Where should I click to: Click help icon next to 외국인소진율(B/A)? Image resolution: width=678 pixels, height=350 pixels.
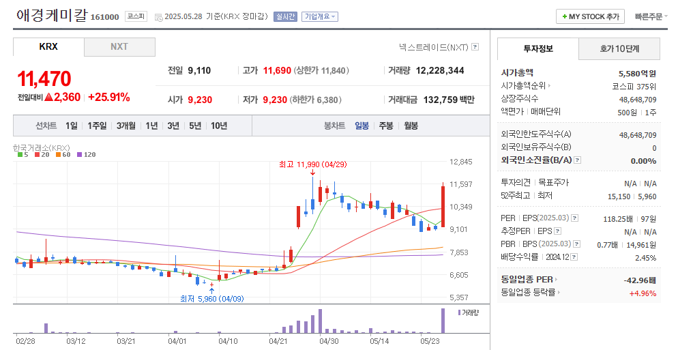coord(577,160)
